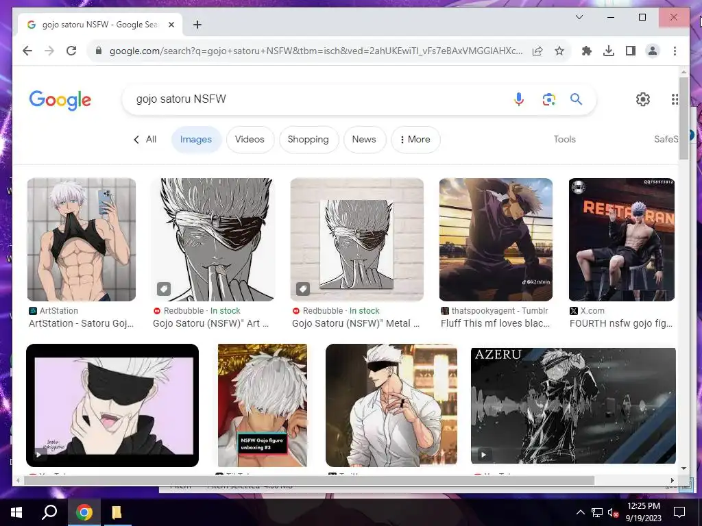Click the Chrome address bar URL

coord(316,51)
